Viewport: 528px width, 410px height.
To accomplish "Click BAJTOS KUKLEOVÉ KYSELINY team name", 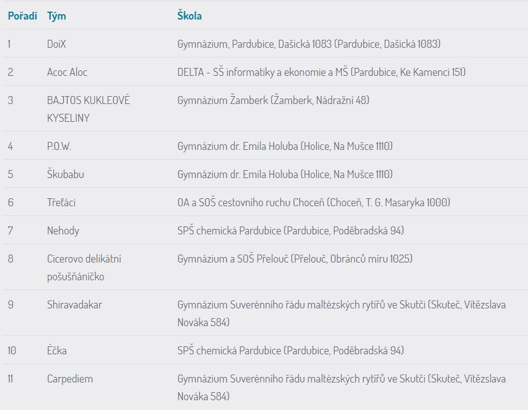I will pos(88,109).
